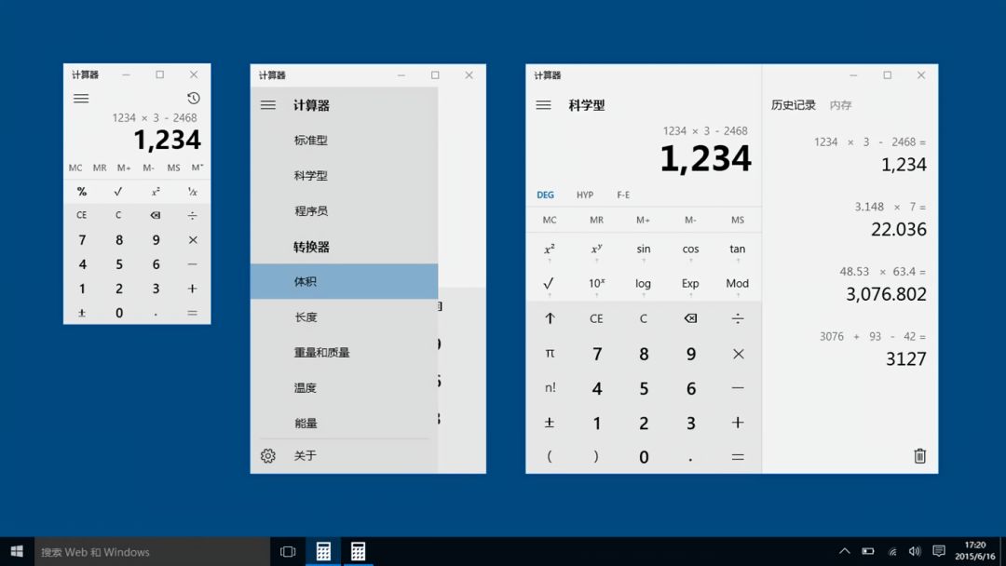This screenshot has height=566, width=1006.
Task: Click the n! factorial button
Action: pos(550,388)
